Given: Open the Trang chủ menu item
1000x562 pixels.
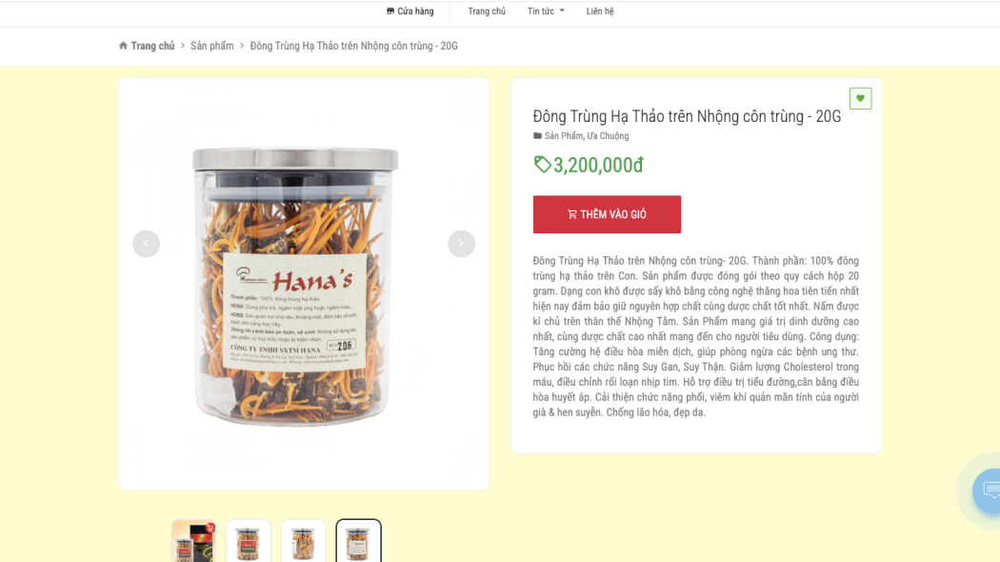Looking at the screenshot, I should click(x=487, y=10).
